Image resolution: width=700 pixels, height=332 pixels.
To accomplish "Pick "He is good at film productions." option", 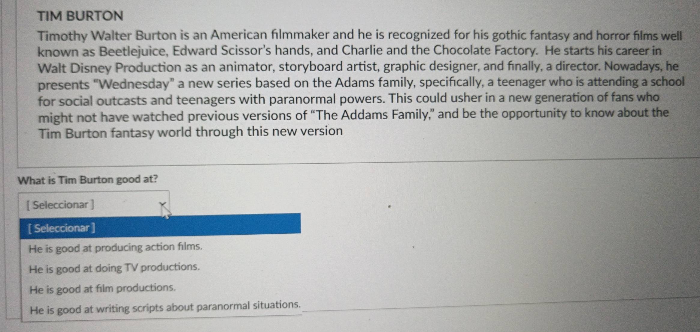I will (103, 289).
